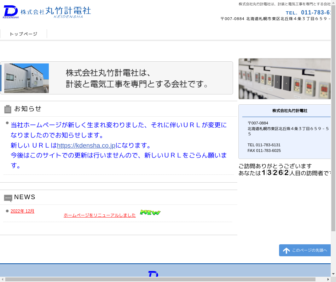Click the Keidensha D logo in header

11,12
